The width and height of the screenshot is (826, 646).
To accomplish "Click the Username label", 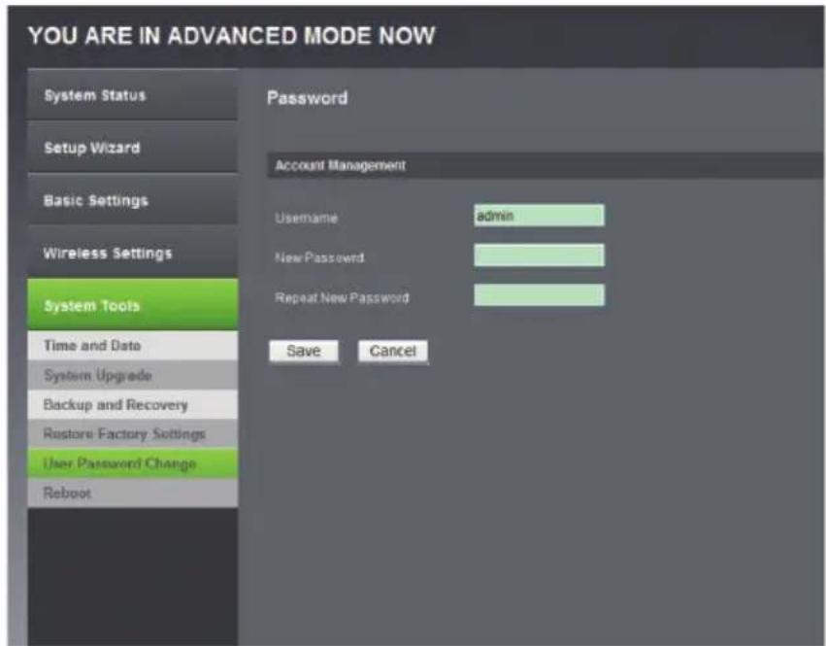I will pos(306,218).
